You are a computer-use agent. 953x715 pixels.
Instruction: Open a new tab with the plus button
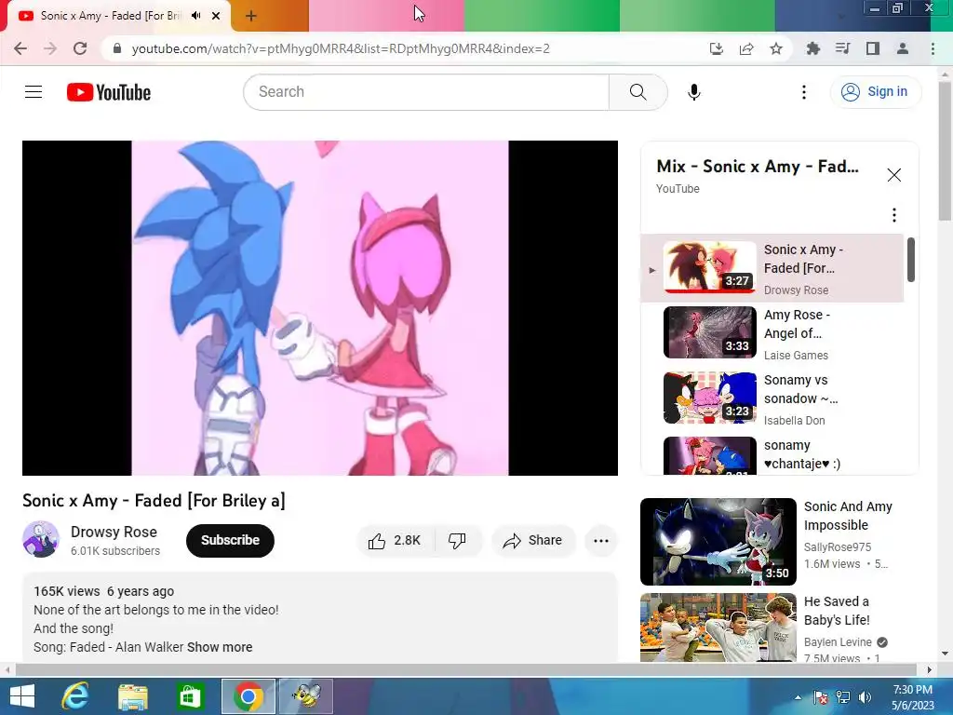[251, 17]
